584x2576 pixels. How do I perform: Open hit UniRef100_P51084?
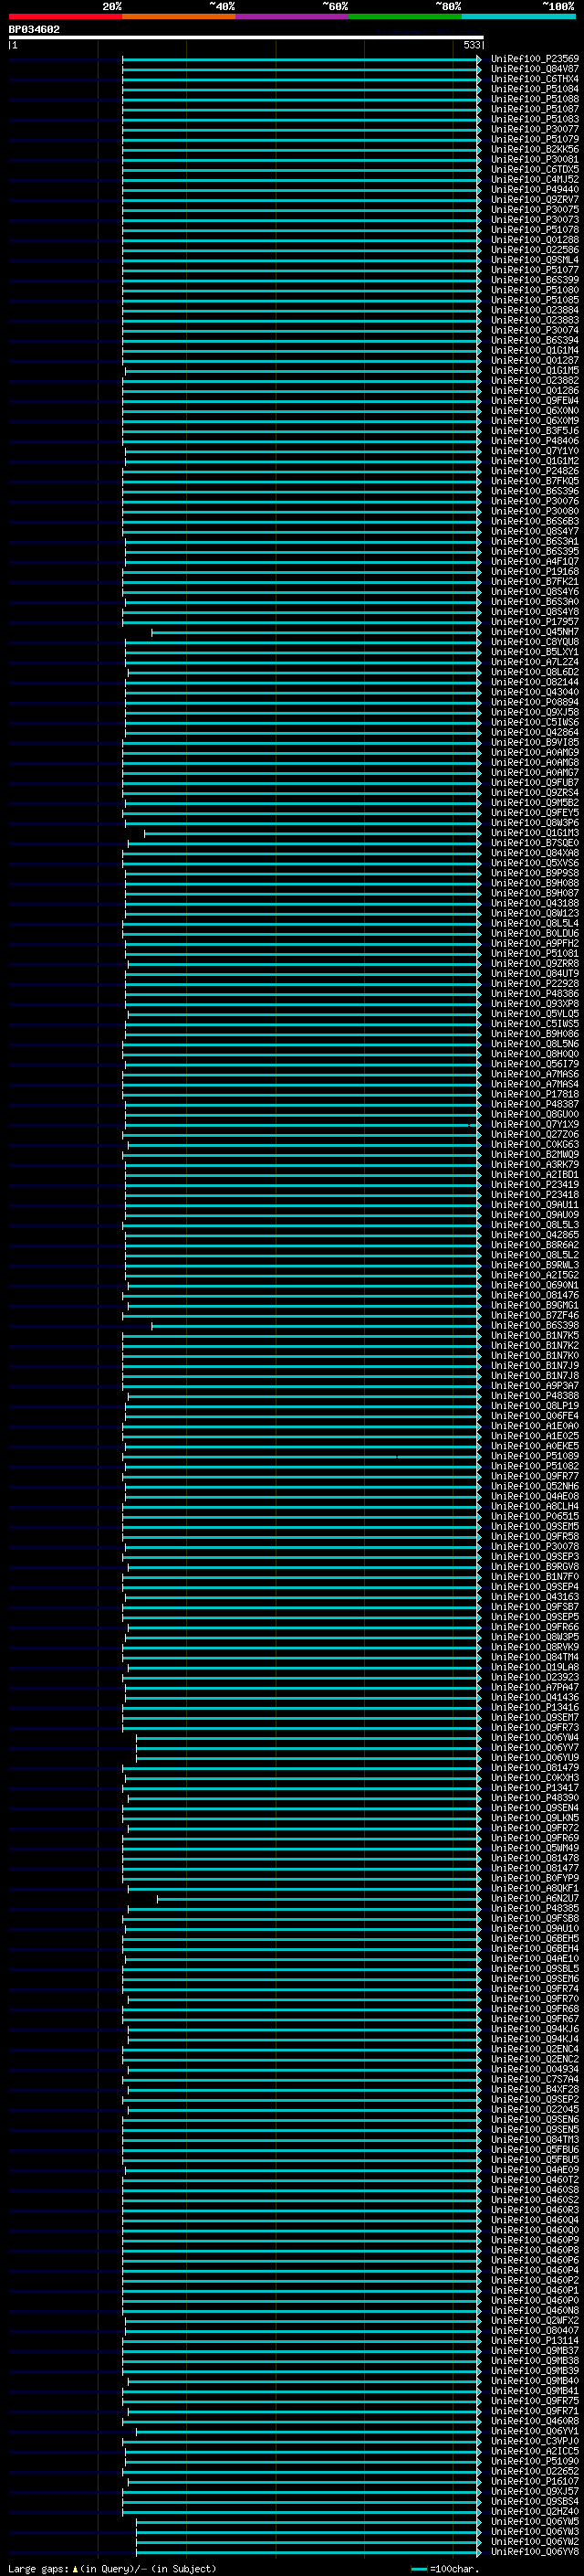tap(535, 89)
